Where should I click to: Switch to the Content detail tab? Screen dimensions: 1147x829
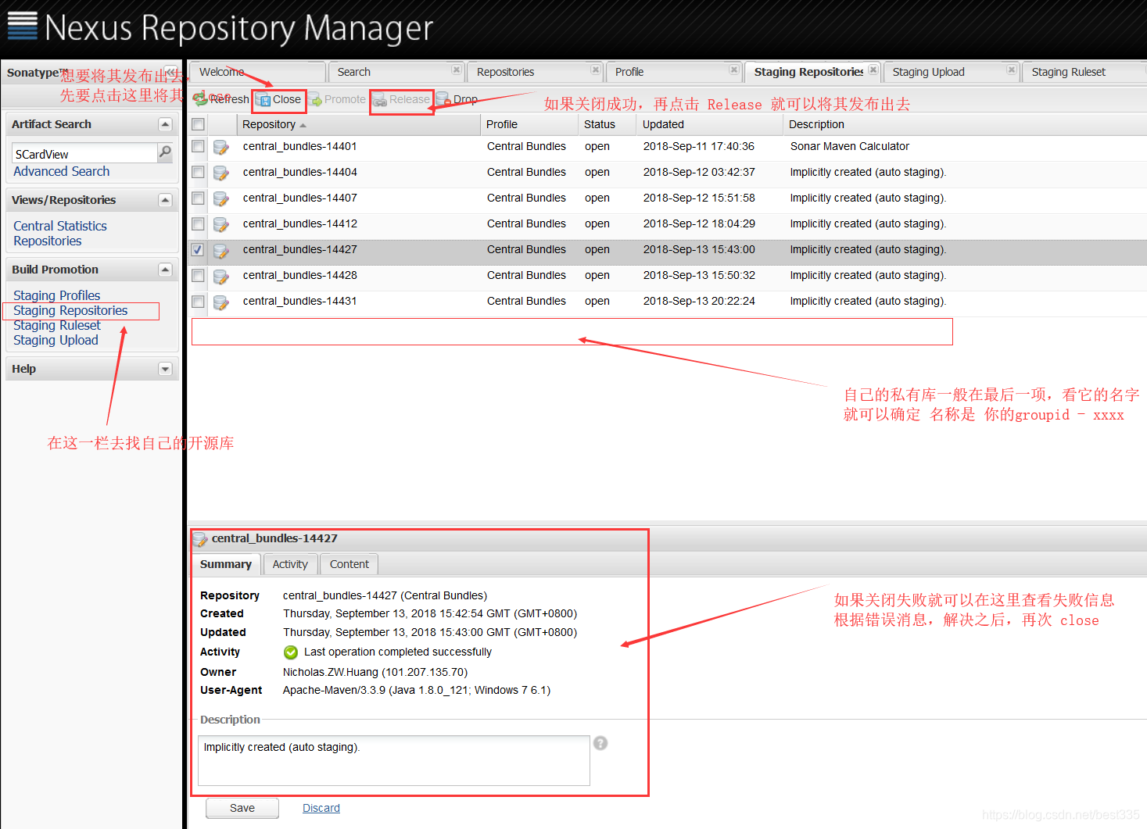coord(349,564)
